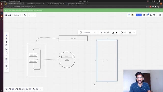Open activity lightning icon in bottom toolbar

click(37, 89)
